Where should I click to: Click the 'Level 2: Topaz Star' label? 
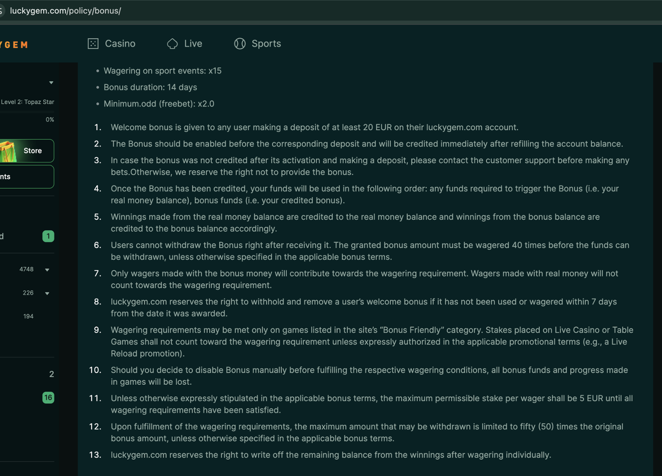(27, 102)
